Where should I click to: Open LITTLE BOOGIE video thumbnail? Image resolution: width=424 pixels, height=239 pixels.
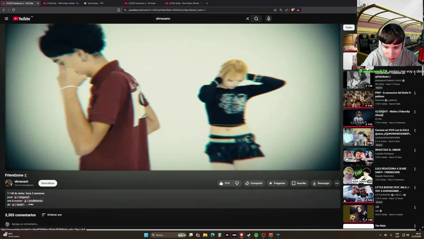(358, 194)
